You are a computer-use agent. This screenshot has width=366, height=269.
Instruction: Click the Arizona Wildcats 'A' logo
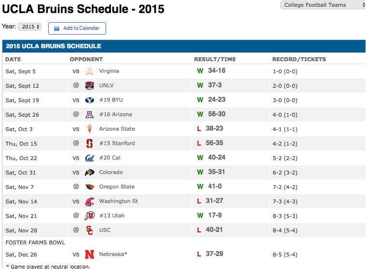89,115
